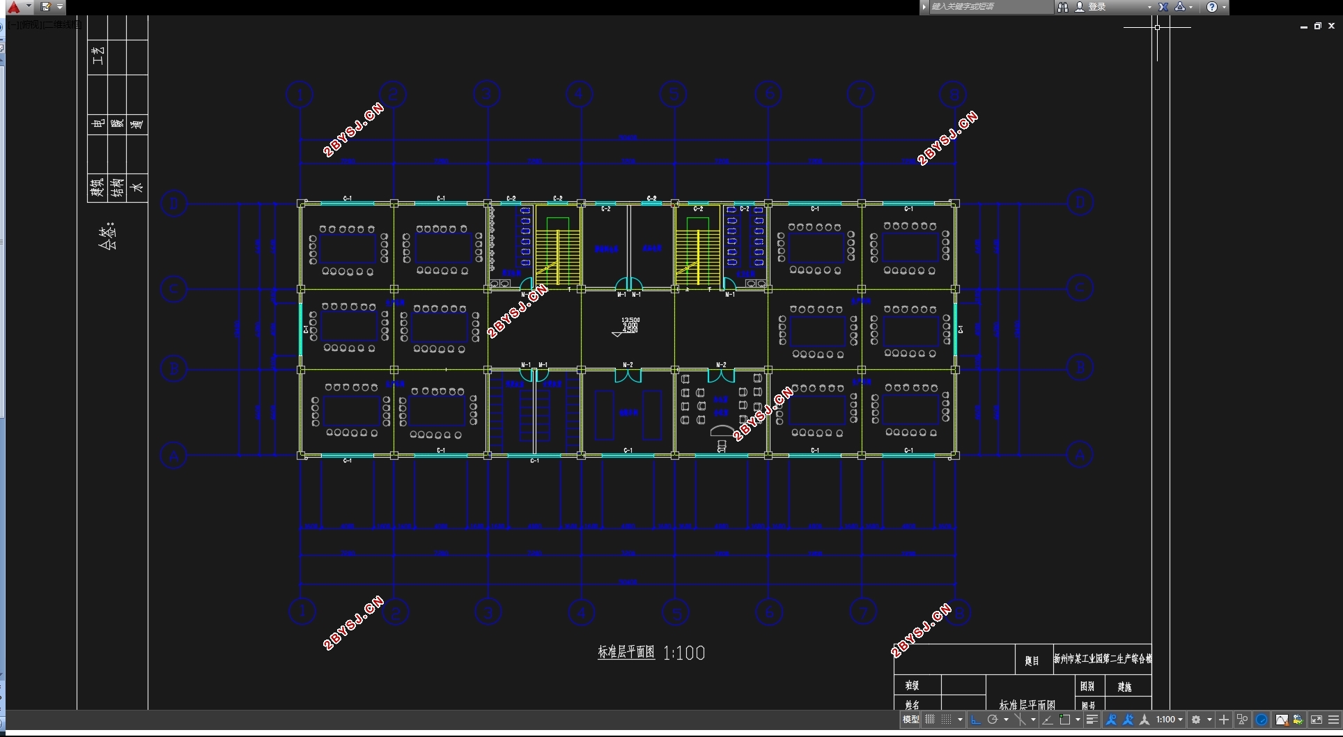Toggle annotation objects visibility icon
The height and width of the screenshot is (737, 1343).
[x=1111, y=720]
